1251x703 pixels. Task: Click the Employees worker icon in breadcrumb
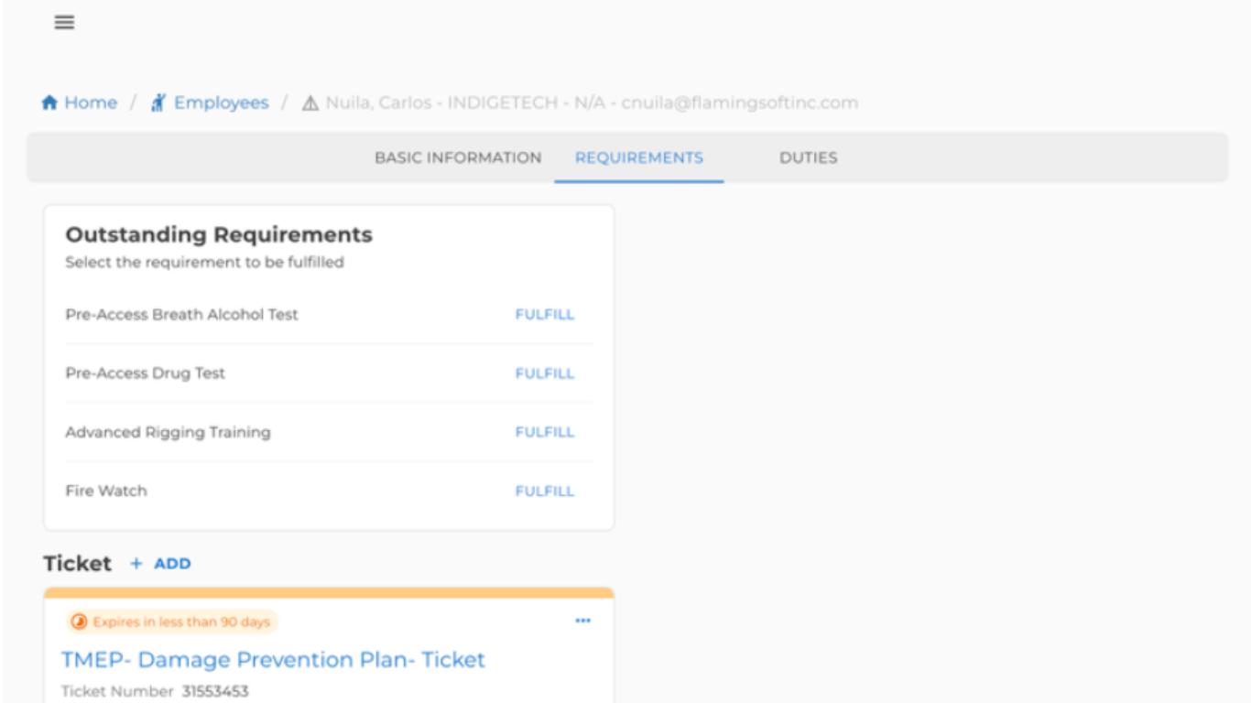[x=158, y=103]
